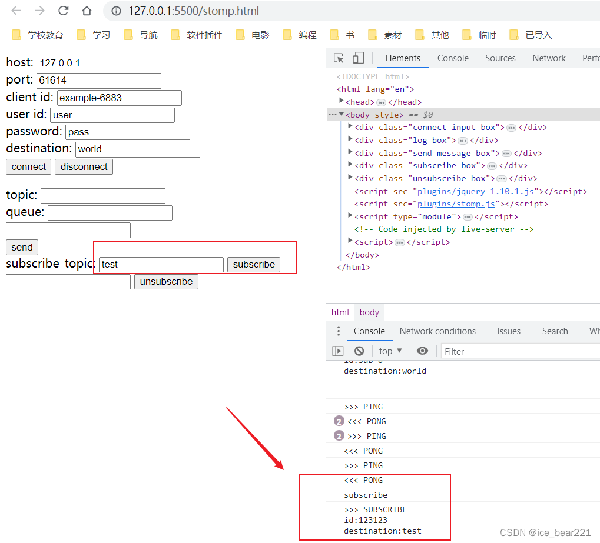Click the disconnect button on the form

(x=84, y=166)
